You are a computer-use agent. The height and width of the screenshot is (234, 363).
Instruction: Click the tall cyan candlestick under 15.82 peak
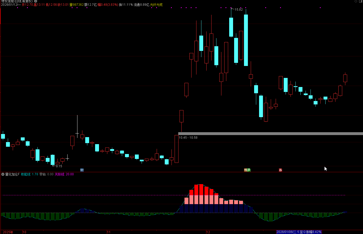(246, 40)
